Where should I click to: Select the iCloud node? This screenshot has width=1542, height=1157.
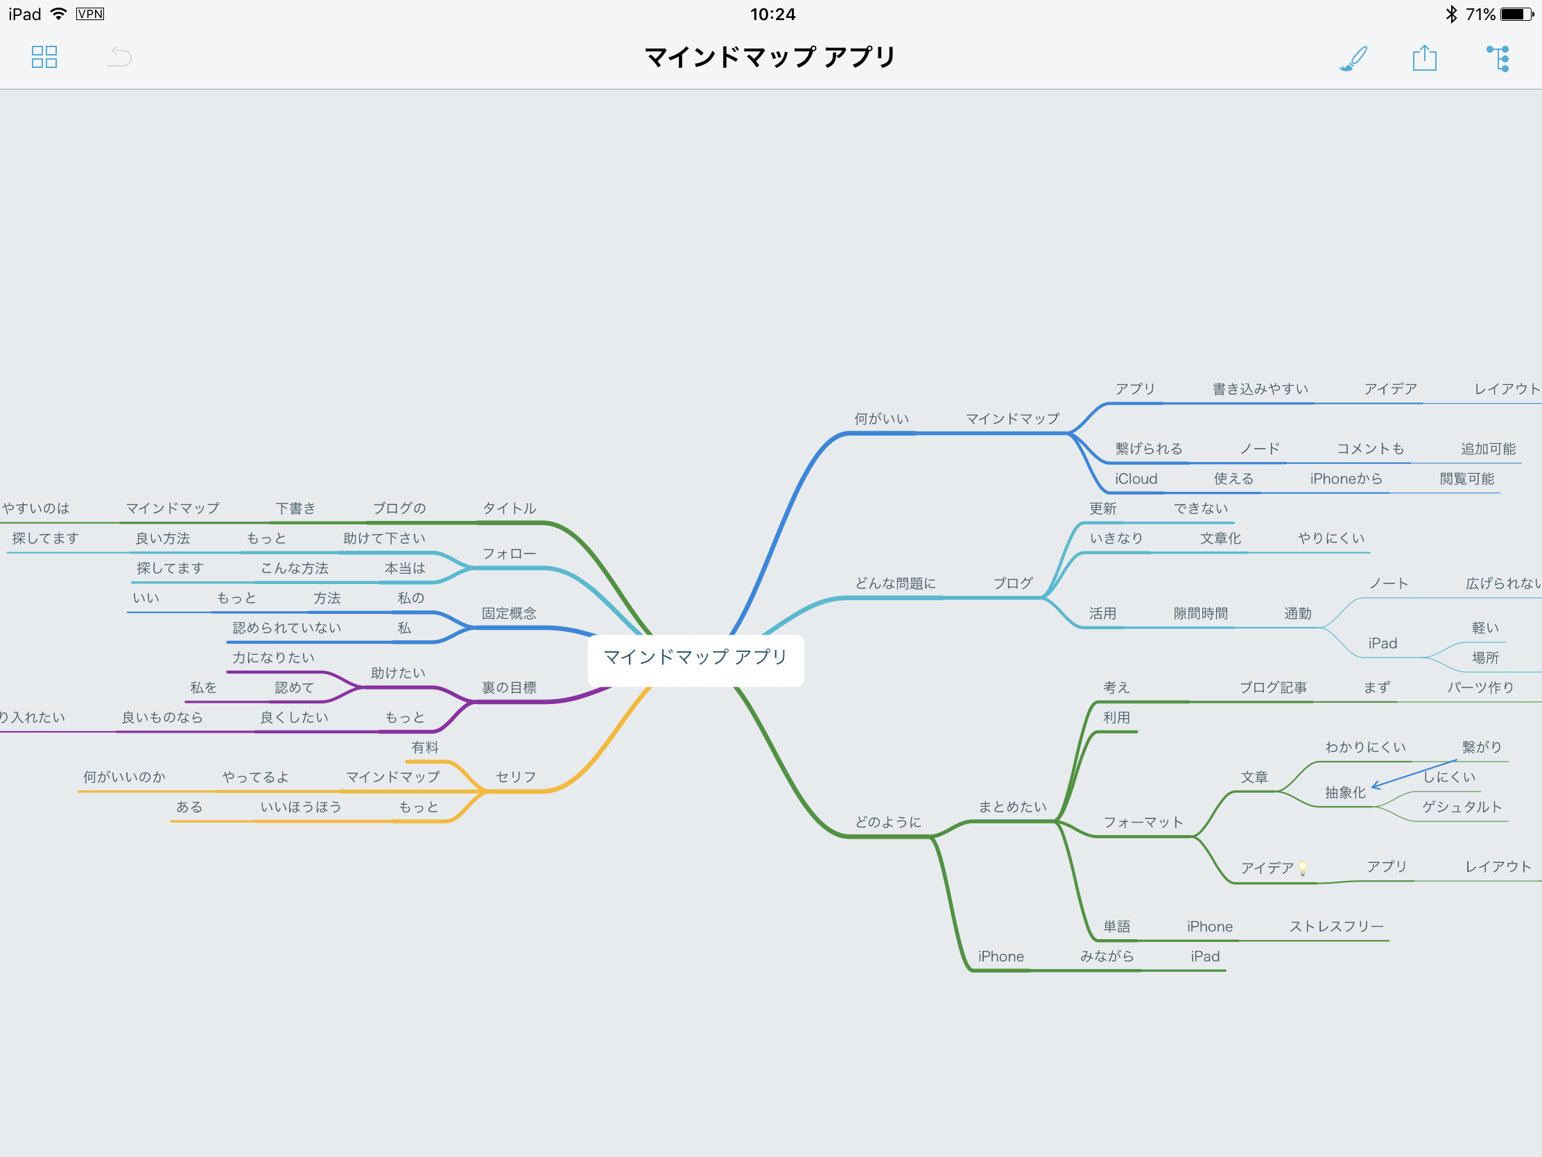pos(1136,479)
